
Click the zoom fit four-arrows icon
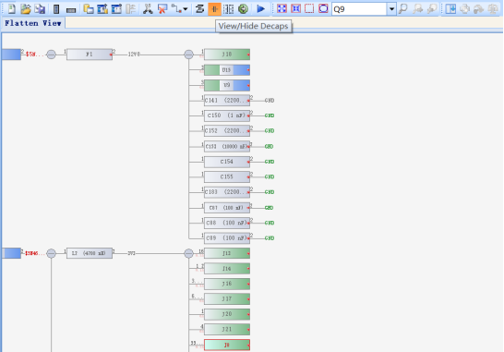click(282, 8)
